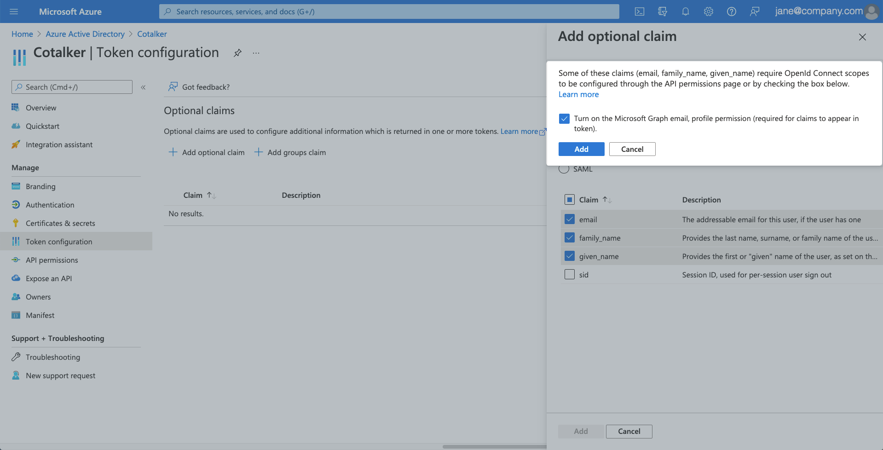Open Token configuration in the sidebar

coord(76,241)
